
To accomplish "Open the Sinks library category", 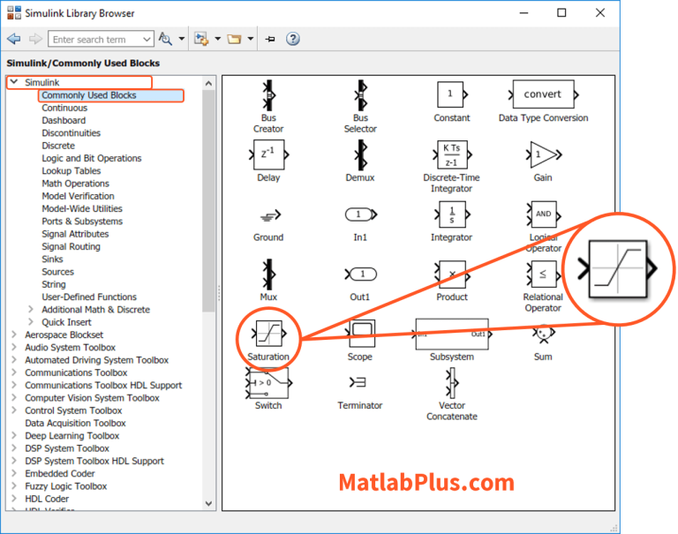I will pyautogui.click(x=52, y=259).
